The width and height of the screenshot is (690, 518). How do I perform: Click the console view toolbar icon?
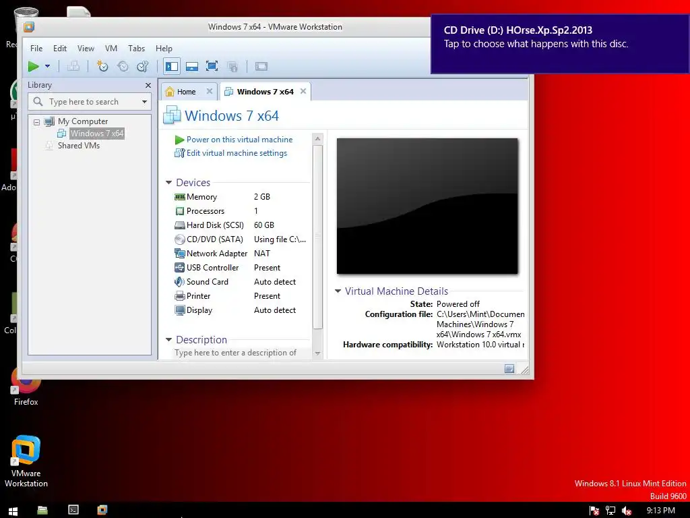261,67
